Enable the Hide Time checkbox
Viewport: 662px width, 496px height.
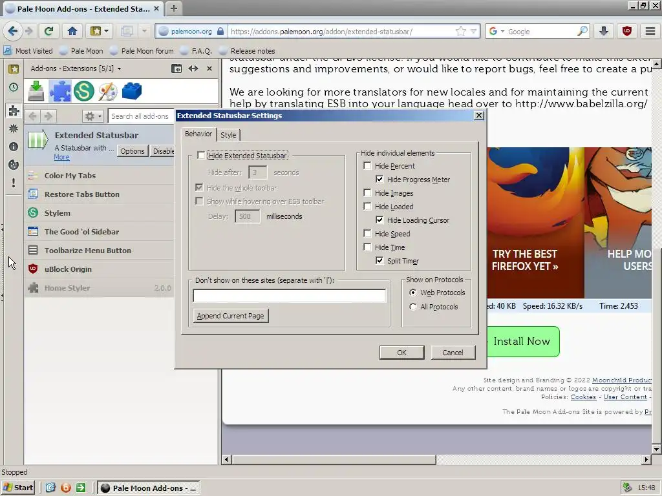367,247
